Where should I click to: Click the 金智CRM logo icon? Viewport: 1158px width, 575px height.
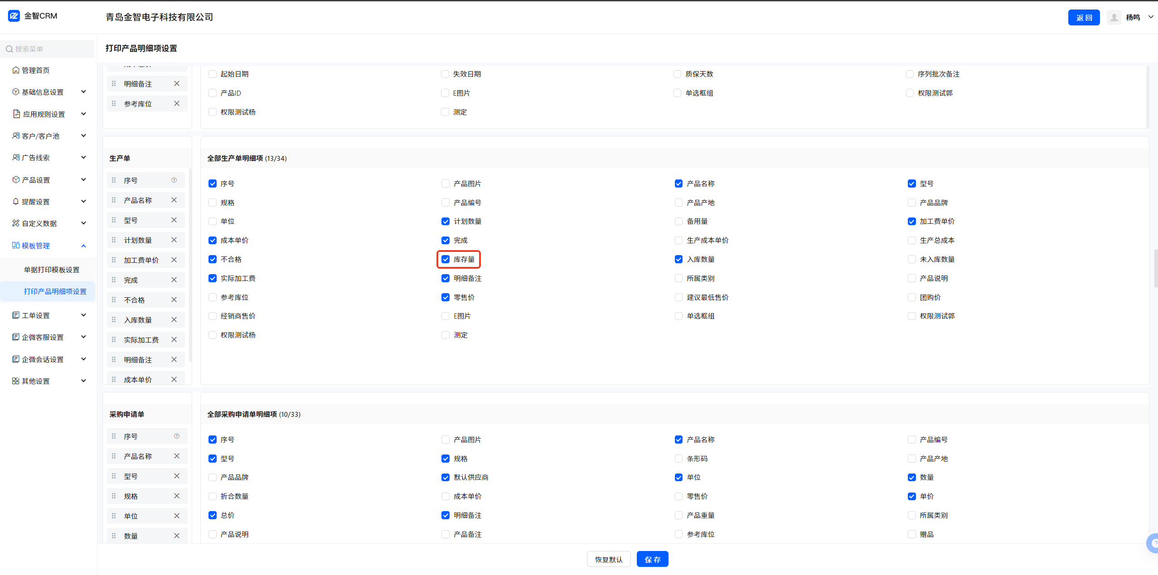[14, 16]
